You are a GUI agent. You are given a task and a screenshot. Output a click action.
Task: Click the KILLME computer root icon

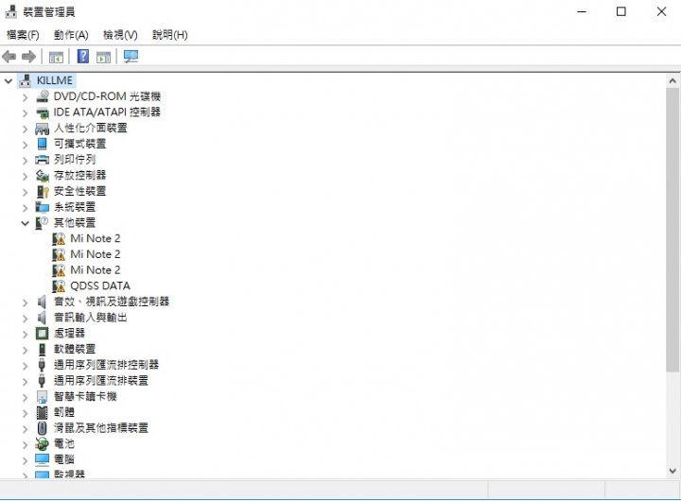tap(26, 80)
